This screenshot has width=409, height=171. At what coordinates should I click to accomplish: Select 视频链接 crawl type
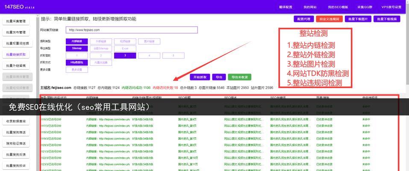(x=125, y=41)
